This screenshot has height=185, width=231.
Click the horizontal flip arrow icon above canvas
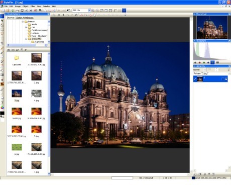(x=59, y=15)
